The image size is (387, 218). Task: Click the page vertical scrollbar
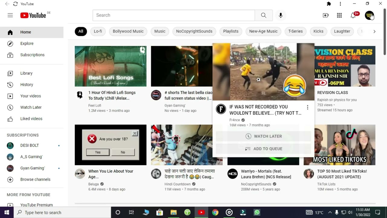(385, 32)
